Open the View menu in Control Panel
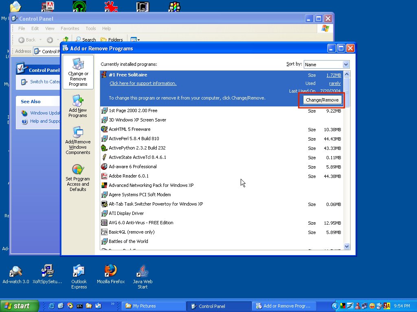The width and height of the screenshot is (417, 312). coord(50,28)
